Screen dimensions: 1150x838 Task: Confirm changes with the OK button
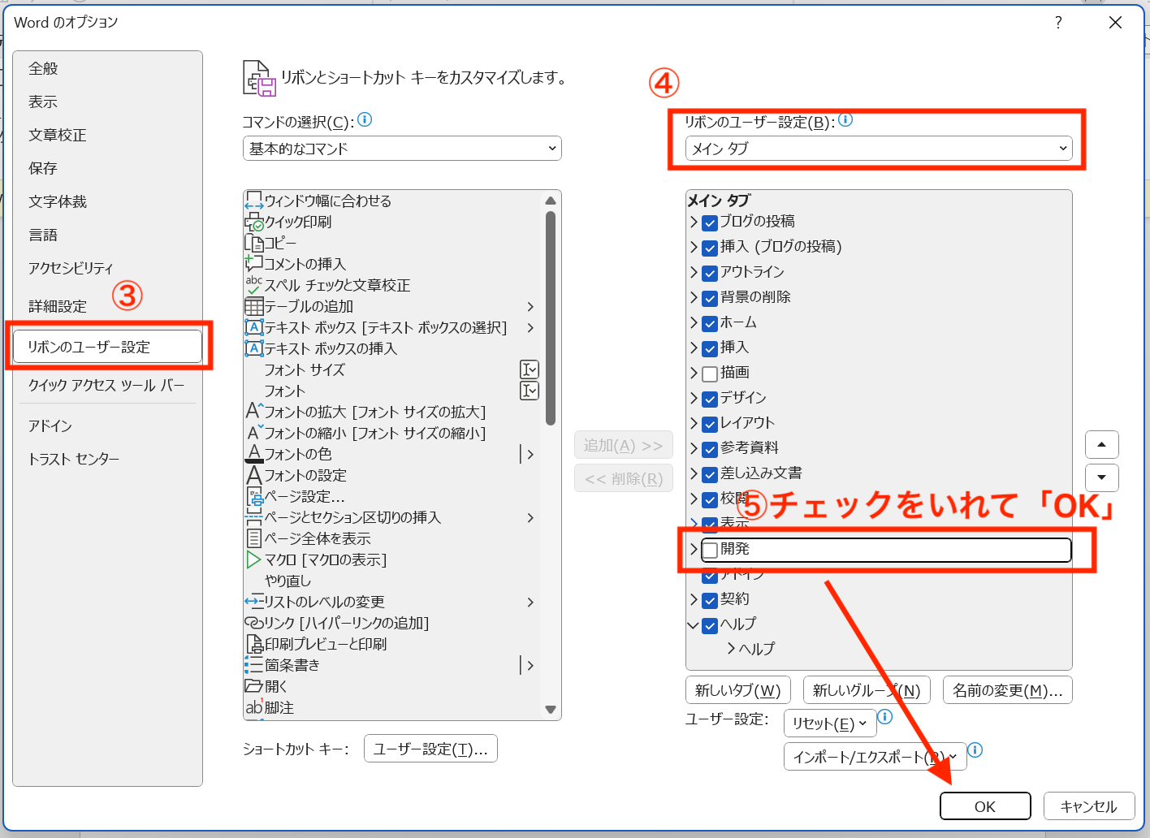click(985, 806)
